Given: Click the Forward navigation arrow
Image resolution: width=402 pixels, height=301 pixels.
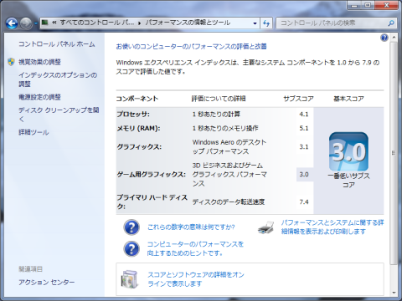Looking at the screenshot, I should (27, 23).
